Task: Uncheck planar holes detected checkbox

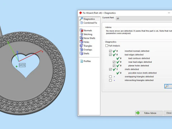Action: point(114,66)
